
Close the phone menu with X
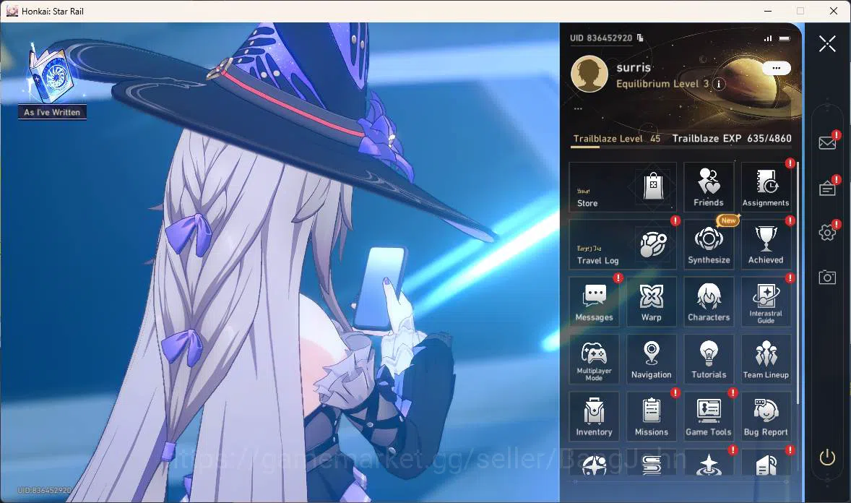pyautogui.click(x=827, y=43)
